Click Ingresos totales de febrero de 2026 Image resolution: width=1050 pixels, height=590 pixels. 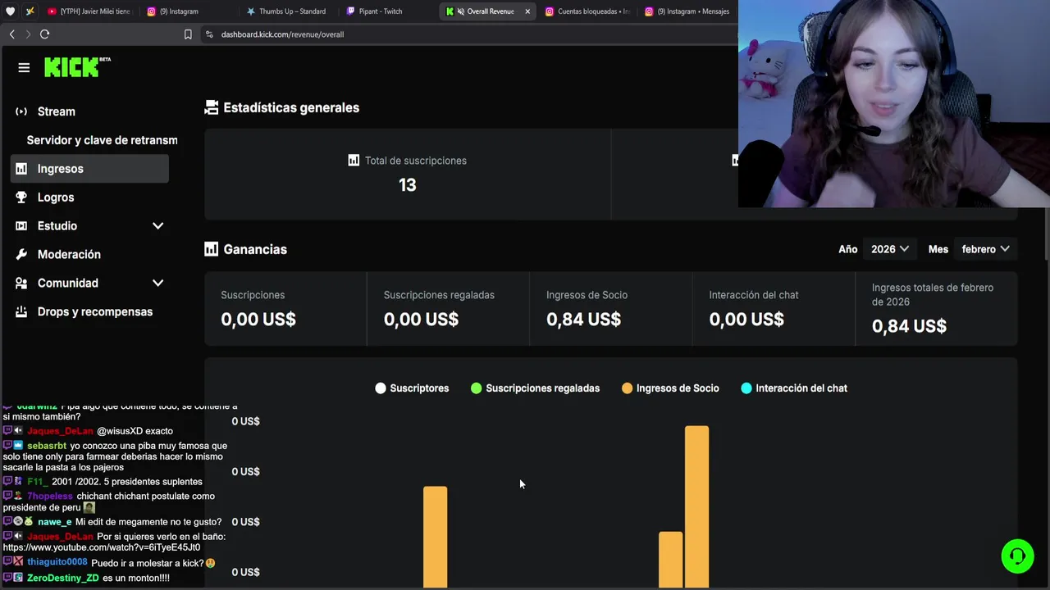(x=936, y=309)
